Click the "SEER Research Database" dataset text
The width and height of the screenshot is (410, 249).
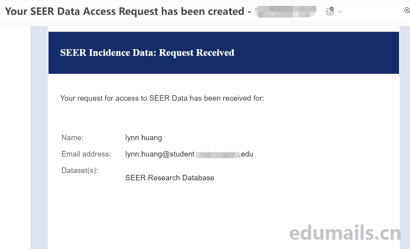(169, 178)
